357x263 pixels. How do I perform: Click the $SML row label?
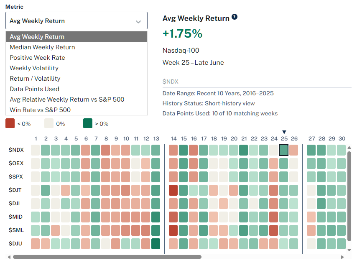[x=16, y=230]
